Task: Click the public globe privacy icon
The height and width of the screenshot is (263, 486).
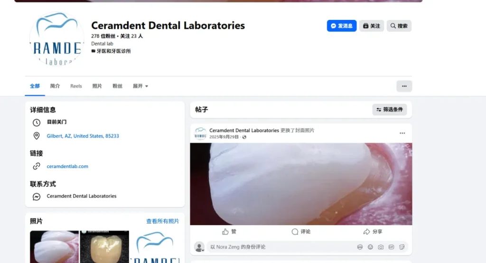Action: 244,137
